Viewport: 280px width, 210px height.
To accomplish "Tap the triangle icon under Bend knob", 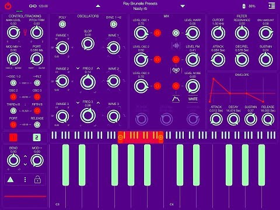I will click(x=10, y=180).
